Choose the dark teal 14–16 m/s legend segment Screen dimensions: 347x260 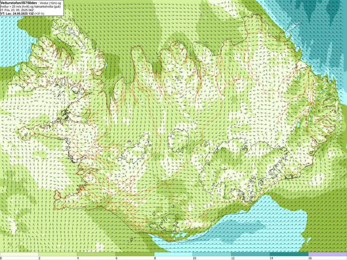pyautogui.click(x=289, y=254)
